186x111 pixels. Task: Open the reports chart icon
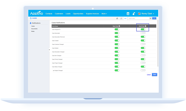click(x=121, y=18)
